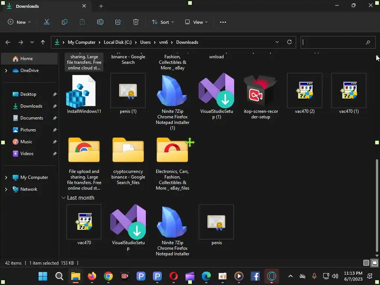Unpin Music from quick access
The height and width of the screenshot is (285, 380).
click(x=55, y=142)
